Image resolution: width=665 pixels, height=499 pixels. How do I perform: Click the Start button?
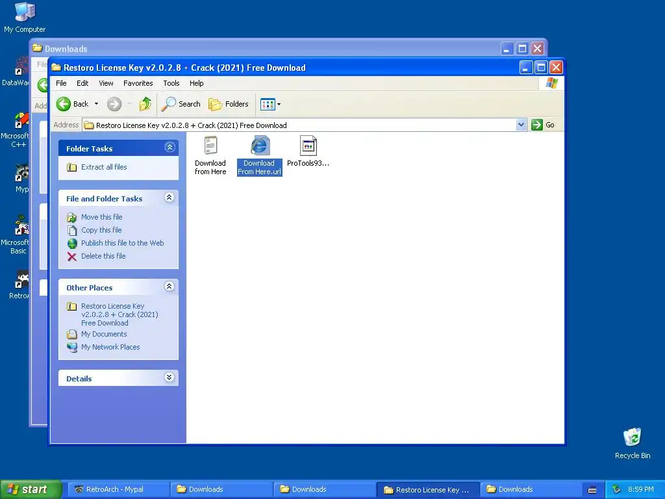31,490
